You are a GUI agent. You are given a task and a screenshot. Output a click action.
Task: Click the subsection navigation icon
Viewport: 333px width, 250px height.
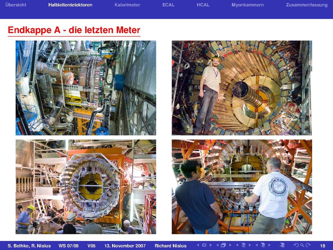243,245
